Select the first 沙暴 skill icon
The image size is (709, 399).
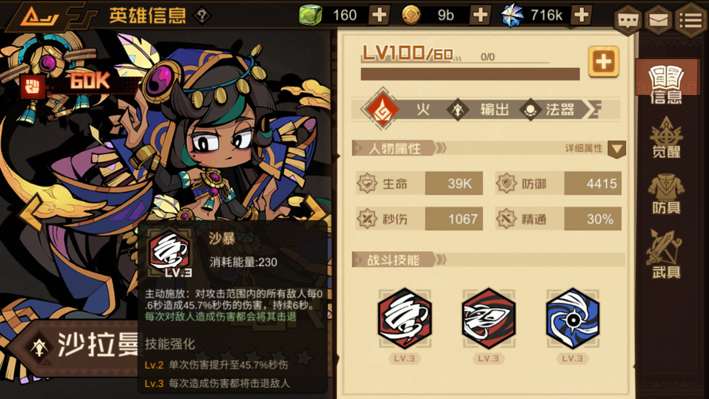pos(405,318)
